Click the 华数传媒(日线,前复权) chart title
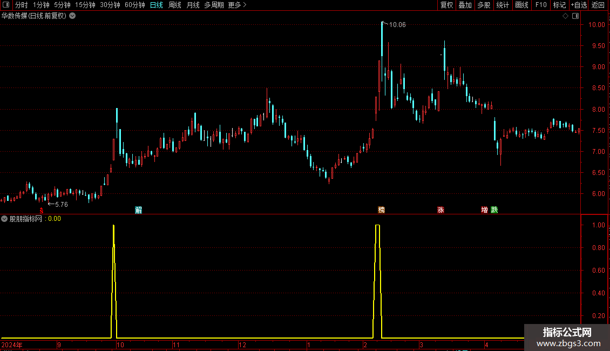This screenshot has width=610, height=351. 34,16
